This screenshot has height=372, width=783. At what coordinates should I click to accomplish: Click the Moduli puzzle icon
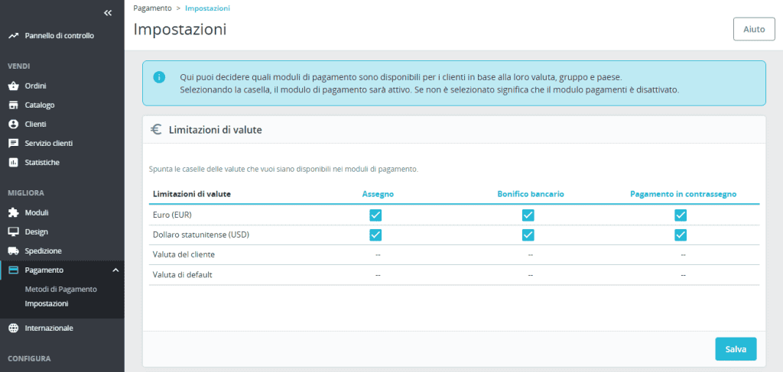pos(14,212)
